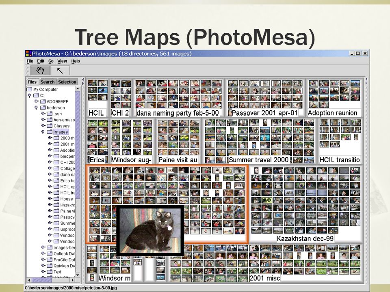This screenshot has width=390, height=292.
Task: Click the Passover 2001 apr-01 group label
Action: [x=264, y=113]
